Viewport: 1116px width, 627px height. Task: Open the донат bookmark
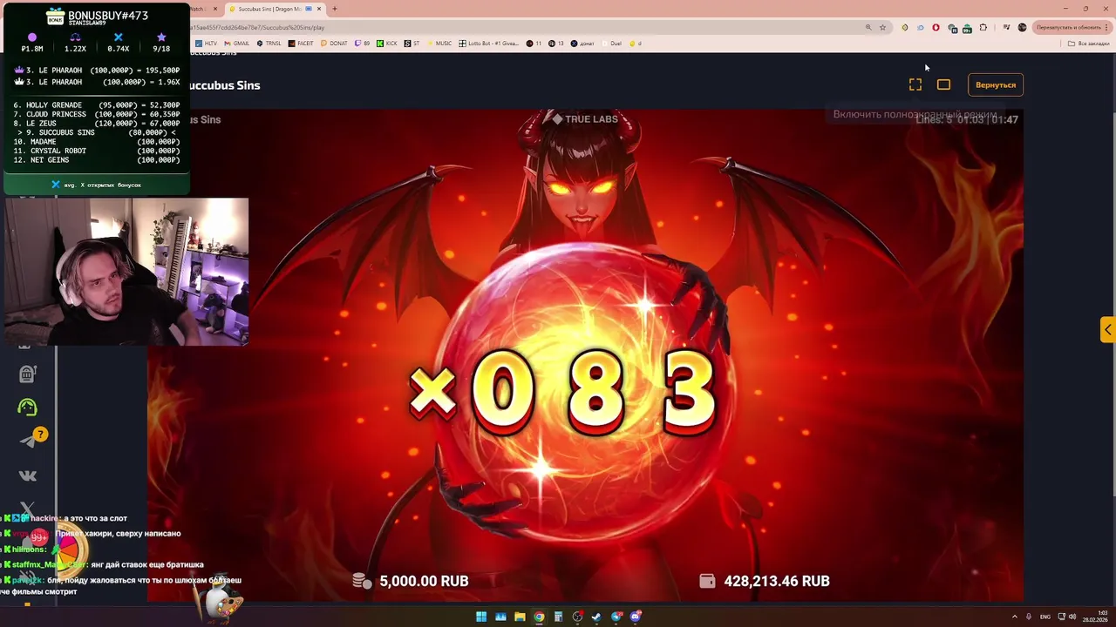[583, 43]
